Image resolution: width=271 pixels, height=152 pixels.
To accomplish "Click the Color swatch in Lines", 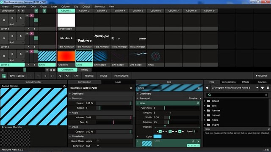I will click(x=158, y=136).
